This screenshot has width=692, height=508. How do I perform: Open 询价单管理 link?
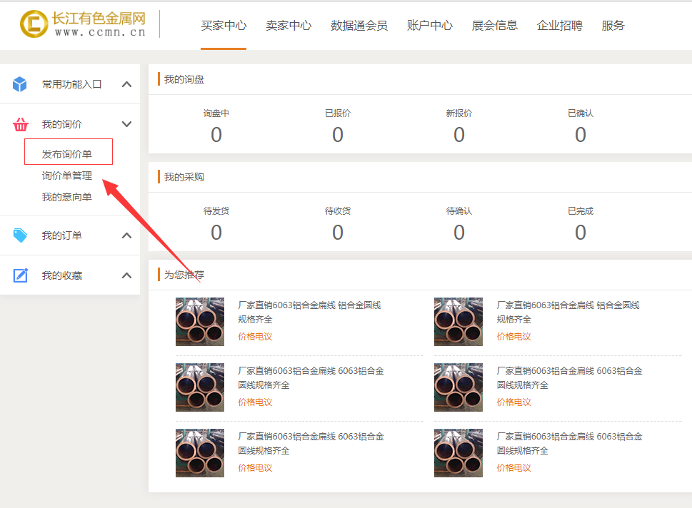tap(67, 176)
